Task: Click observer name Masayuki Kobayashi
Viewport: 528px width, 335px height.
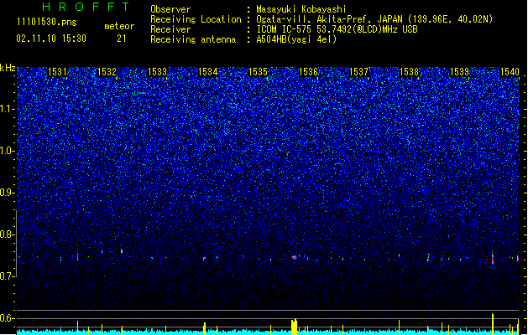Action: [x=301, y=9]
